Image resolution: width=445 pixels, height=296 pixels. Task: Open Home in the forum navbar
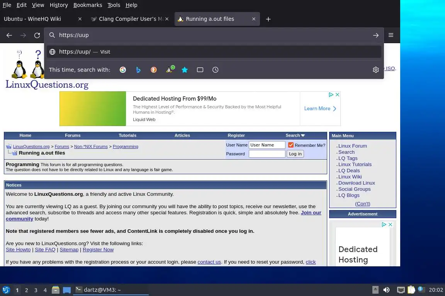pos(25,135)
